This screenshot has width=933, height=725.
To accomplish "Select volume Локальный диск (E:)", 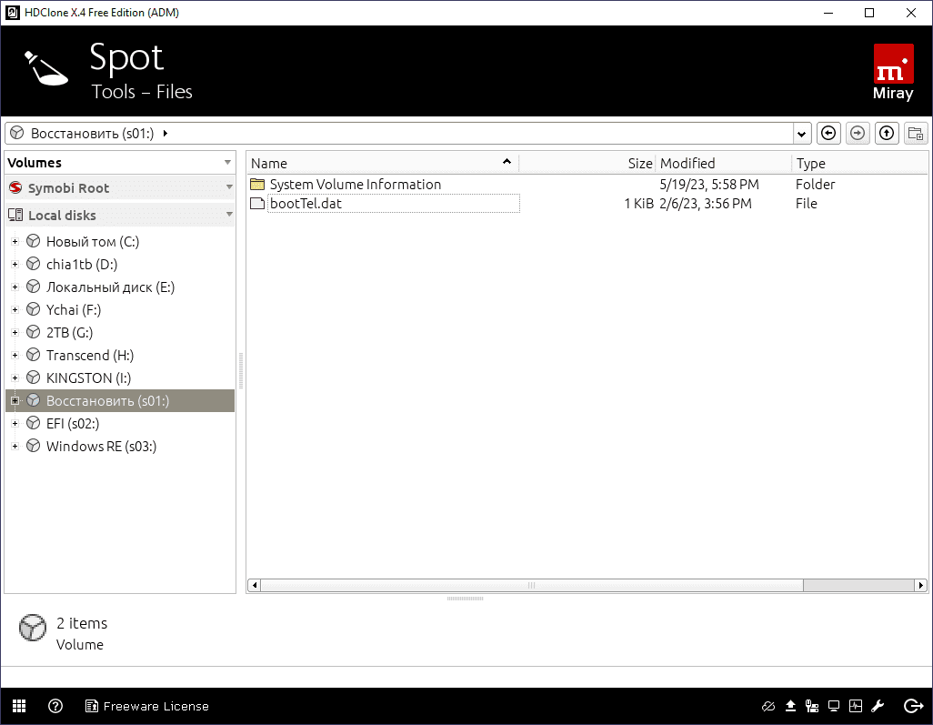I will tap(110, 287).
